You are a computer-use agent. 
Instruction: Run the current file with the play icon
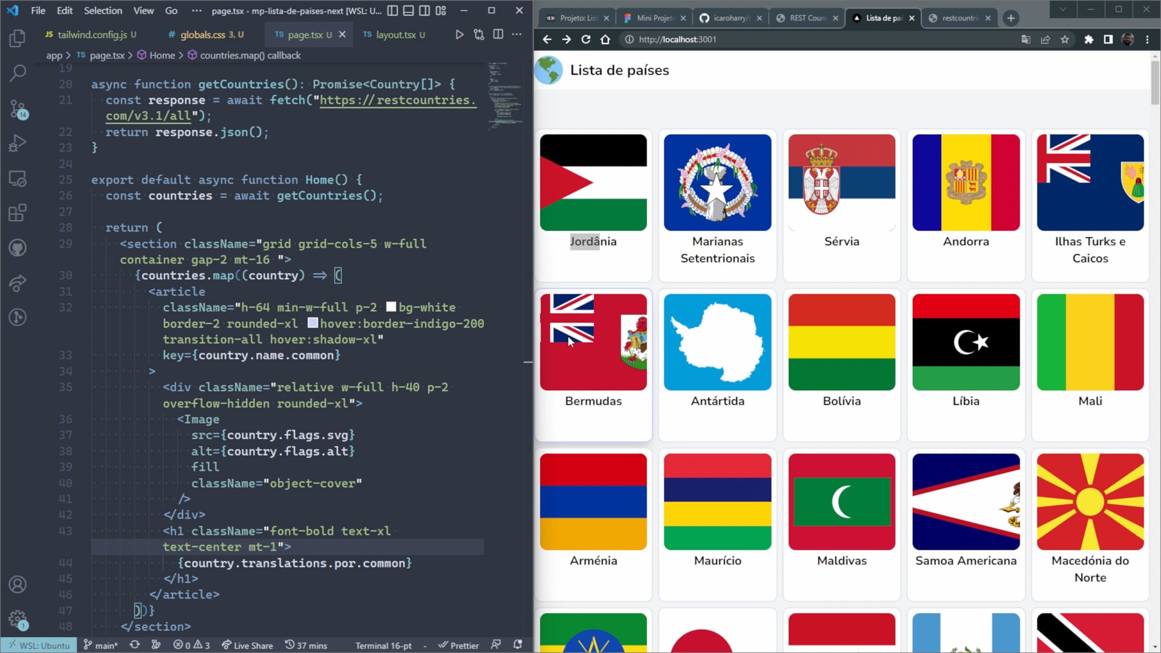460,34
